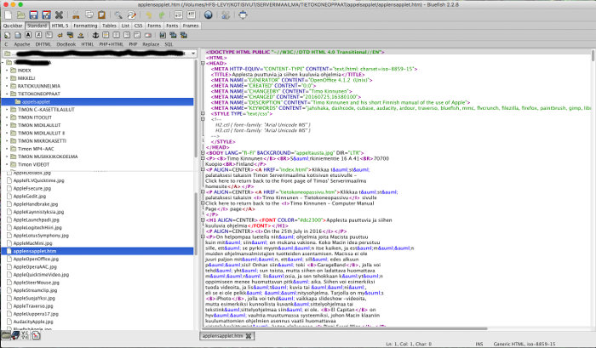Insert bold tag with the A icon
Screen dimensions: 596x348
(x=28, y=35)
